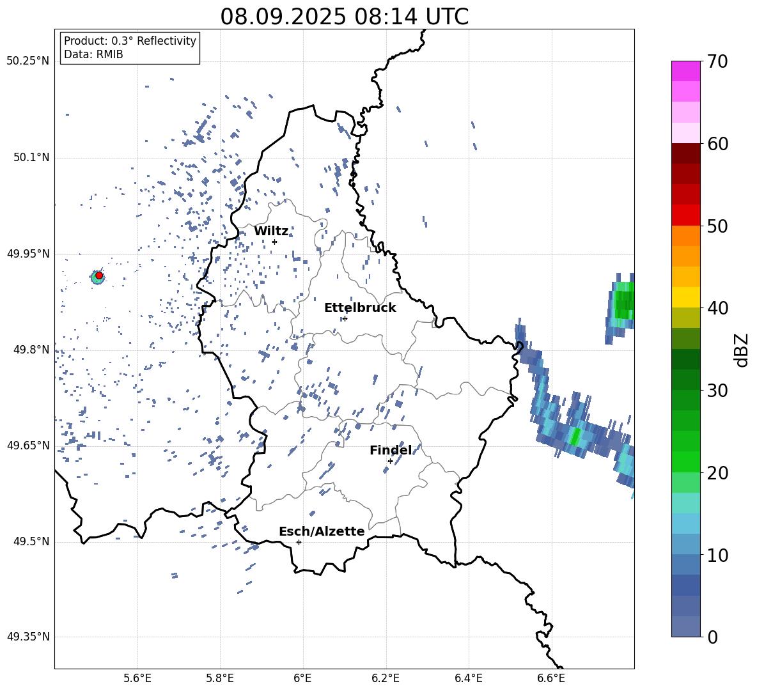Click the latitude label '49.65°N'
This screenshot has width=757, height=691.
coord(28,445)
